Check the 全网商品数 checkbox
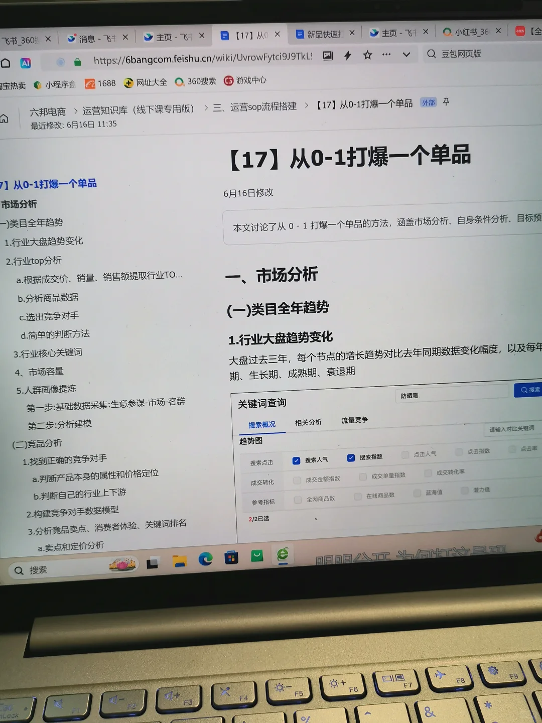542x723 pixels. (298, 500)
